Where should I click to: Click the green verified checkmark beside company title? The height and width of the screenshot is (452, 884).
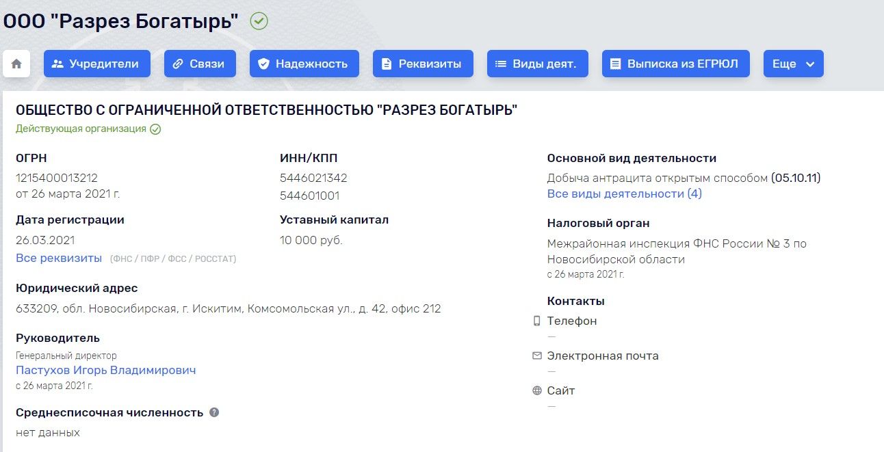click(x=259, y=21)
